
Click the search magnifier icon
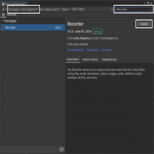click(116, 9)
